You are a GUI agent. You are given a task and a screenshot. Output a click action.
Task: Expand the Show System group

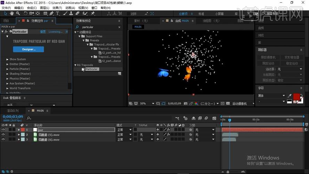pos(7,59)
